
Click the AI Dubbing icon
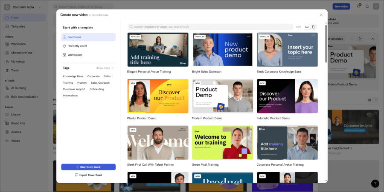pyautogui.click(x=7, y=88)
